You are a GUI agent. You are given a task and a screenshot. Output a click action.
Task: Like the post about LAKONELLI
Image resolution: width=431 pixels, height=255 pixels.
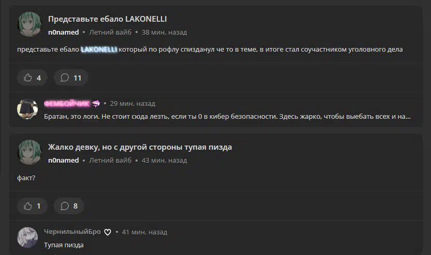[32, 77]
